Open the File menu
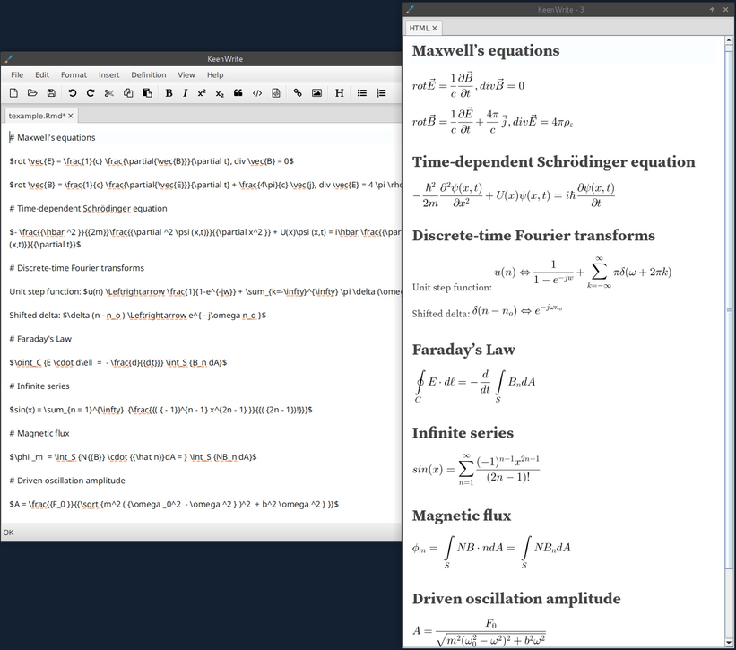The image size is (736, 650). tap(17, 74)
